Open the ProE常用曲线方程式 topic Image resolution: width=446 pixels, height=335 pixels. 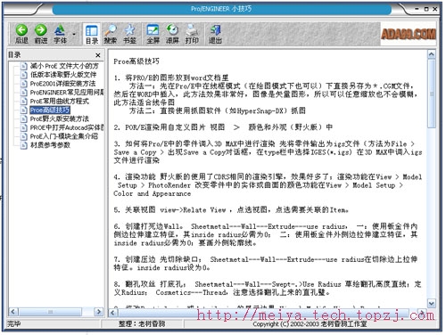pos(60,102)
